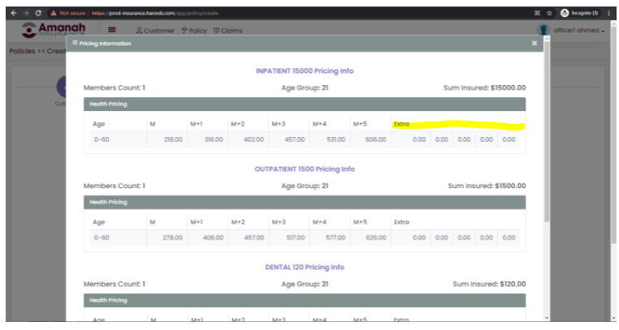This screenshot has height=330, width=619.
Task: Click the 531.00 inpatient M+4 value
Action: coord(336,139)
